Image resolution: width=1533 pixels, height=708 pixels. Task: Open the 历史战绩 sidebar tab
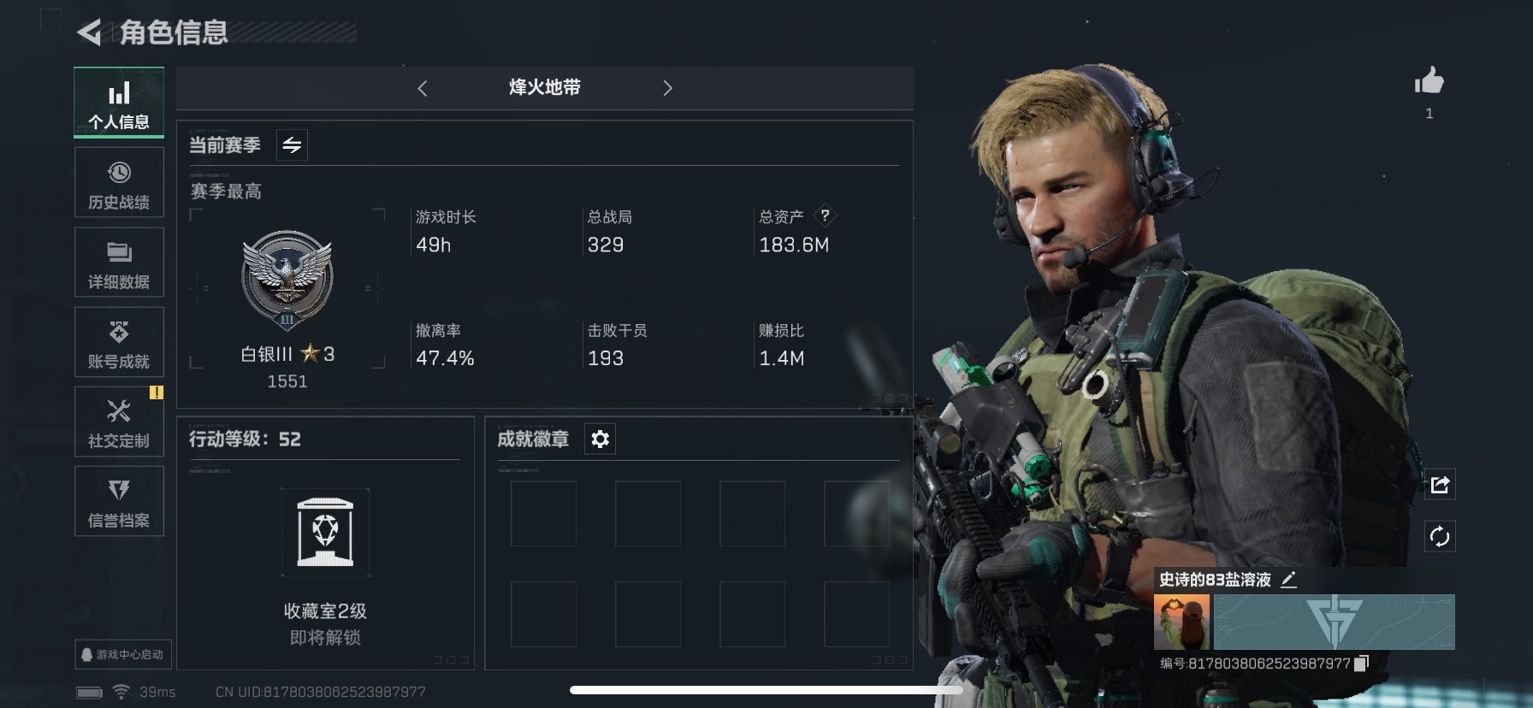119,183
